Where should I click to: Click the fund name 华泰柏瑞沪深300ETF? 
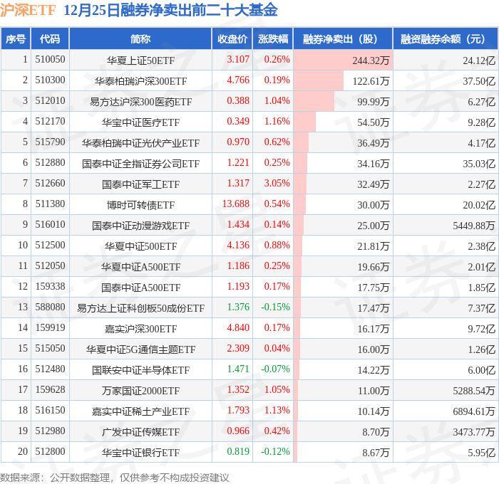click(x=140, y=81)
